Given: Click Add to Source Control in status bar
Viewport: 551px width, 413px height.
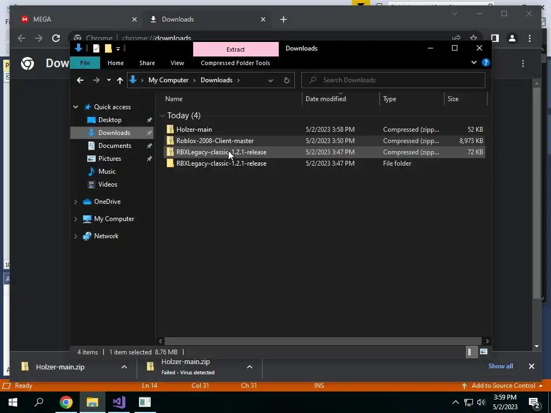Looking at the screenshot, I should [503, 386].
